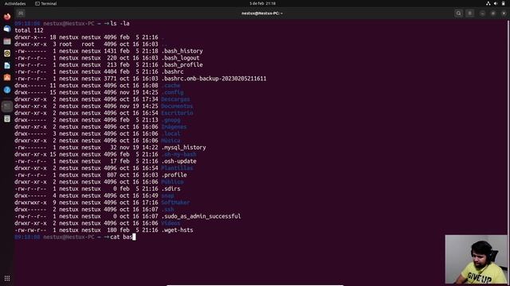
Task: Click the .bashrc.omb-backup-20230205211611 filename
Action: pyautogui.click(x=214, y=79)
